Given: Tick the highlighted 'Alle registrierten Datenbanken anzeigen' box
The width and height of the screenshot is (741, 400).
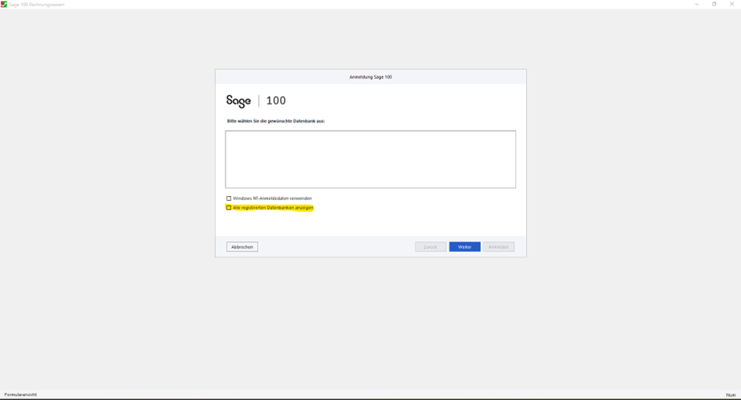Looking at the screenshot, I should click(229, 208).
